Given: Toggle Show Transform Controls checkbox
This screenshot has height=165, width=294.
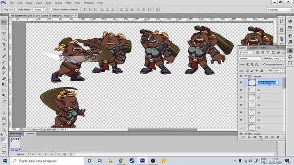Looking at the screenshot, I should click(51, 10).
